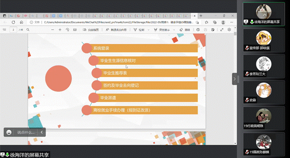The width and height of the screenshot is (290, 158).
Task: Open a new browser tab with plus
Action: [x=201, y=16]
